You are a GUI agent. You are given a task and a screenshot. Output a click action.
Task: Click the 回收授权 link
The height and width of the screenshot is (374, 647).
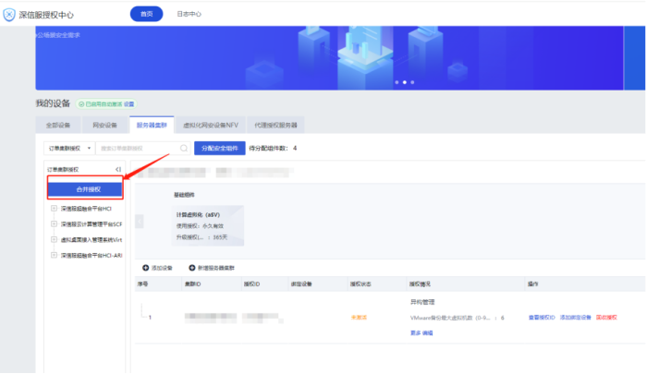(607, 317)
